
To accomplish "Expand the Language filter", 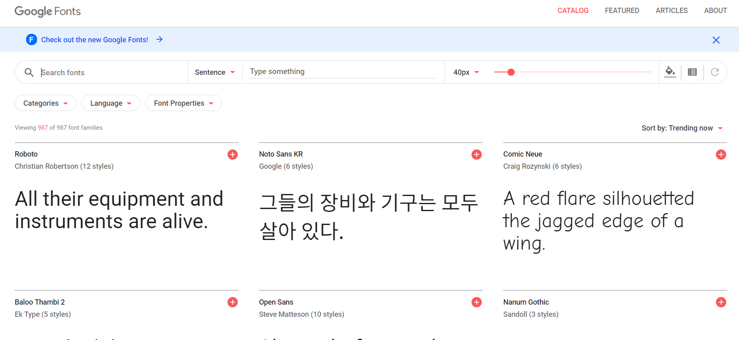I will (x=111, y=103).
